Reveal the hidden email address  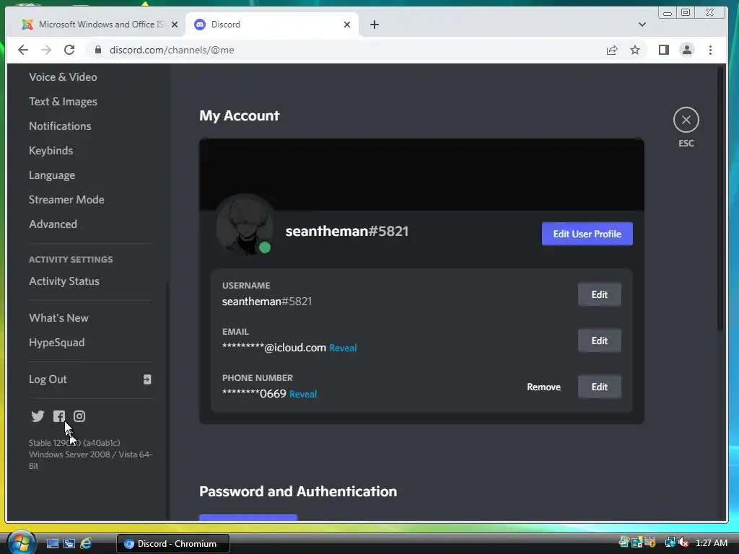click(x=343, y=348)
